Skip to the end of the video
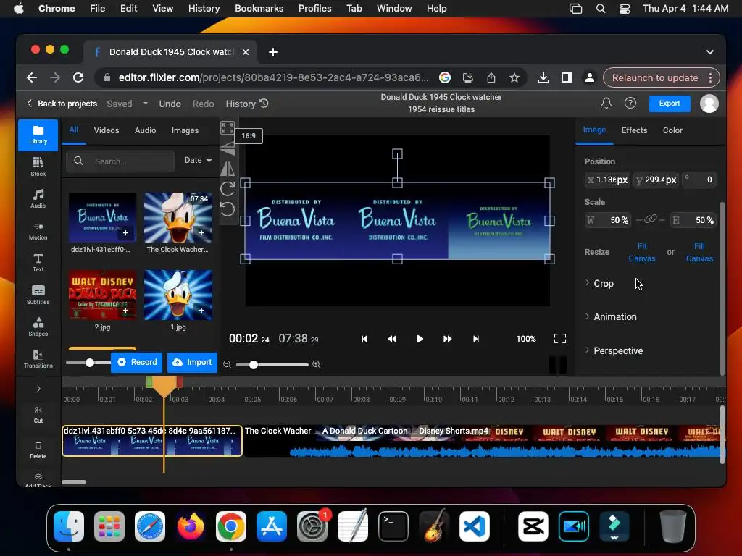The height and width of the screenshot is (556, 742). point(475,339)
